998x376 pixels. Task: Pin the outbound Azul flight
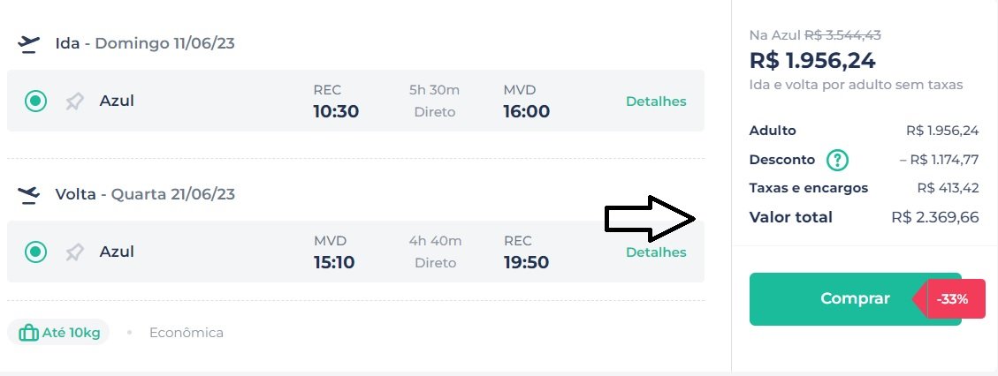[x=74, y=101]
